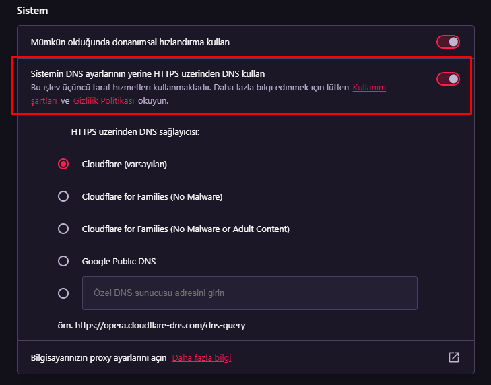Click the Google Public DNS text label
Image resolution: width=491 pixels, height=385 pixels.
pos(119,261)
